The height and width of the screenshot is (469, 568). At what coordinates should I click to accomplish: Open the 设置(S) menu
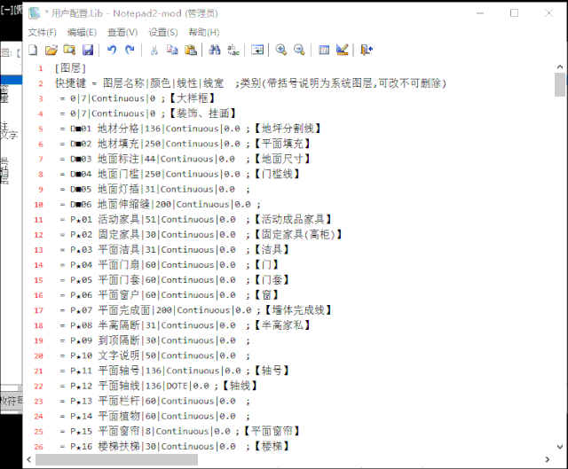163,33
